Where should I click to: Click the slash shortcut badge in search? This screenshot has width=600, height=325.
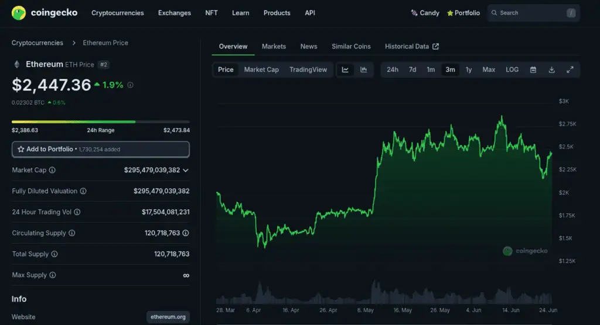[x=571, y=13]
